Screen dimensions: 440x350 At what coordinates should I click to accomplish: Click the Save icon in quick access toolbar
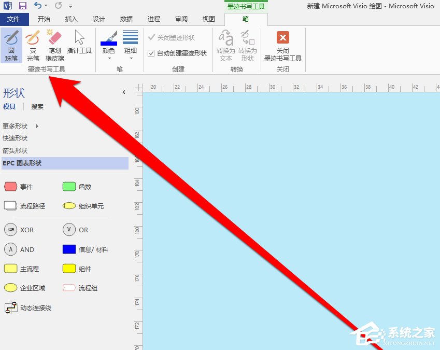[21, 5]
